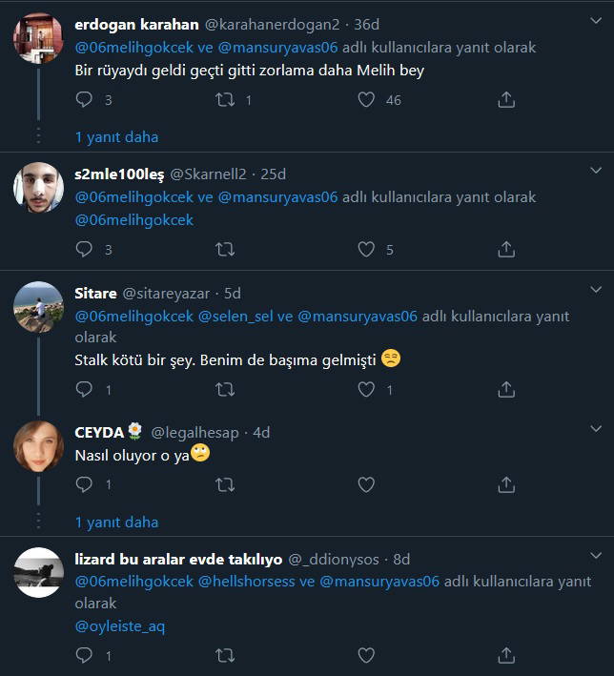Open the @oyleiste_aq mention link

pyautogui.click(x=119, y=626)
